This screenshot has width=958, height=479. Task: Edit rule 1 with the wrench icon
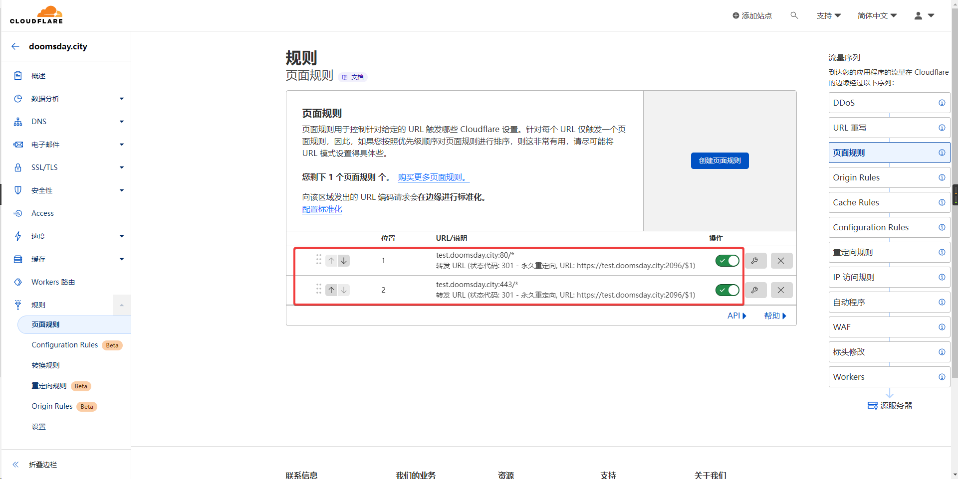pos(755,261)
